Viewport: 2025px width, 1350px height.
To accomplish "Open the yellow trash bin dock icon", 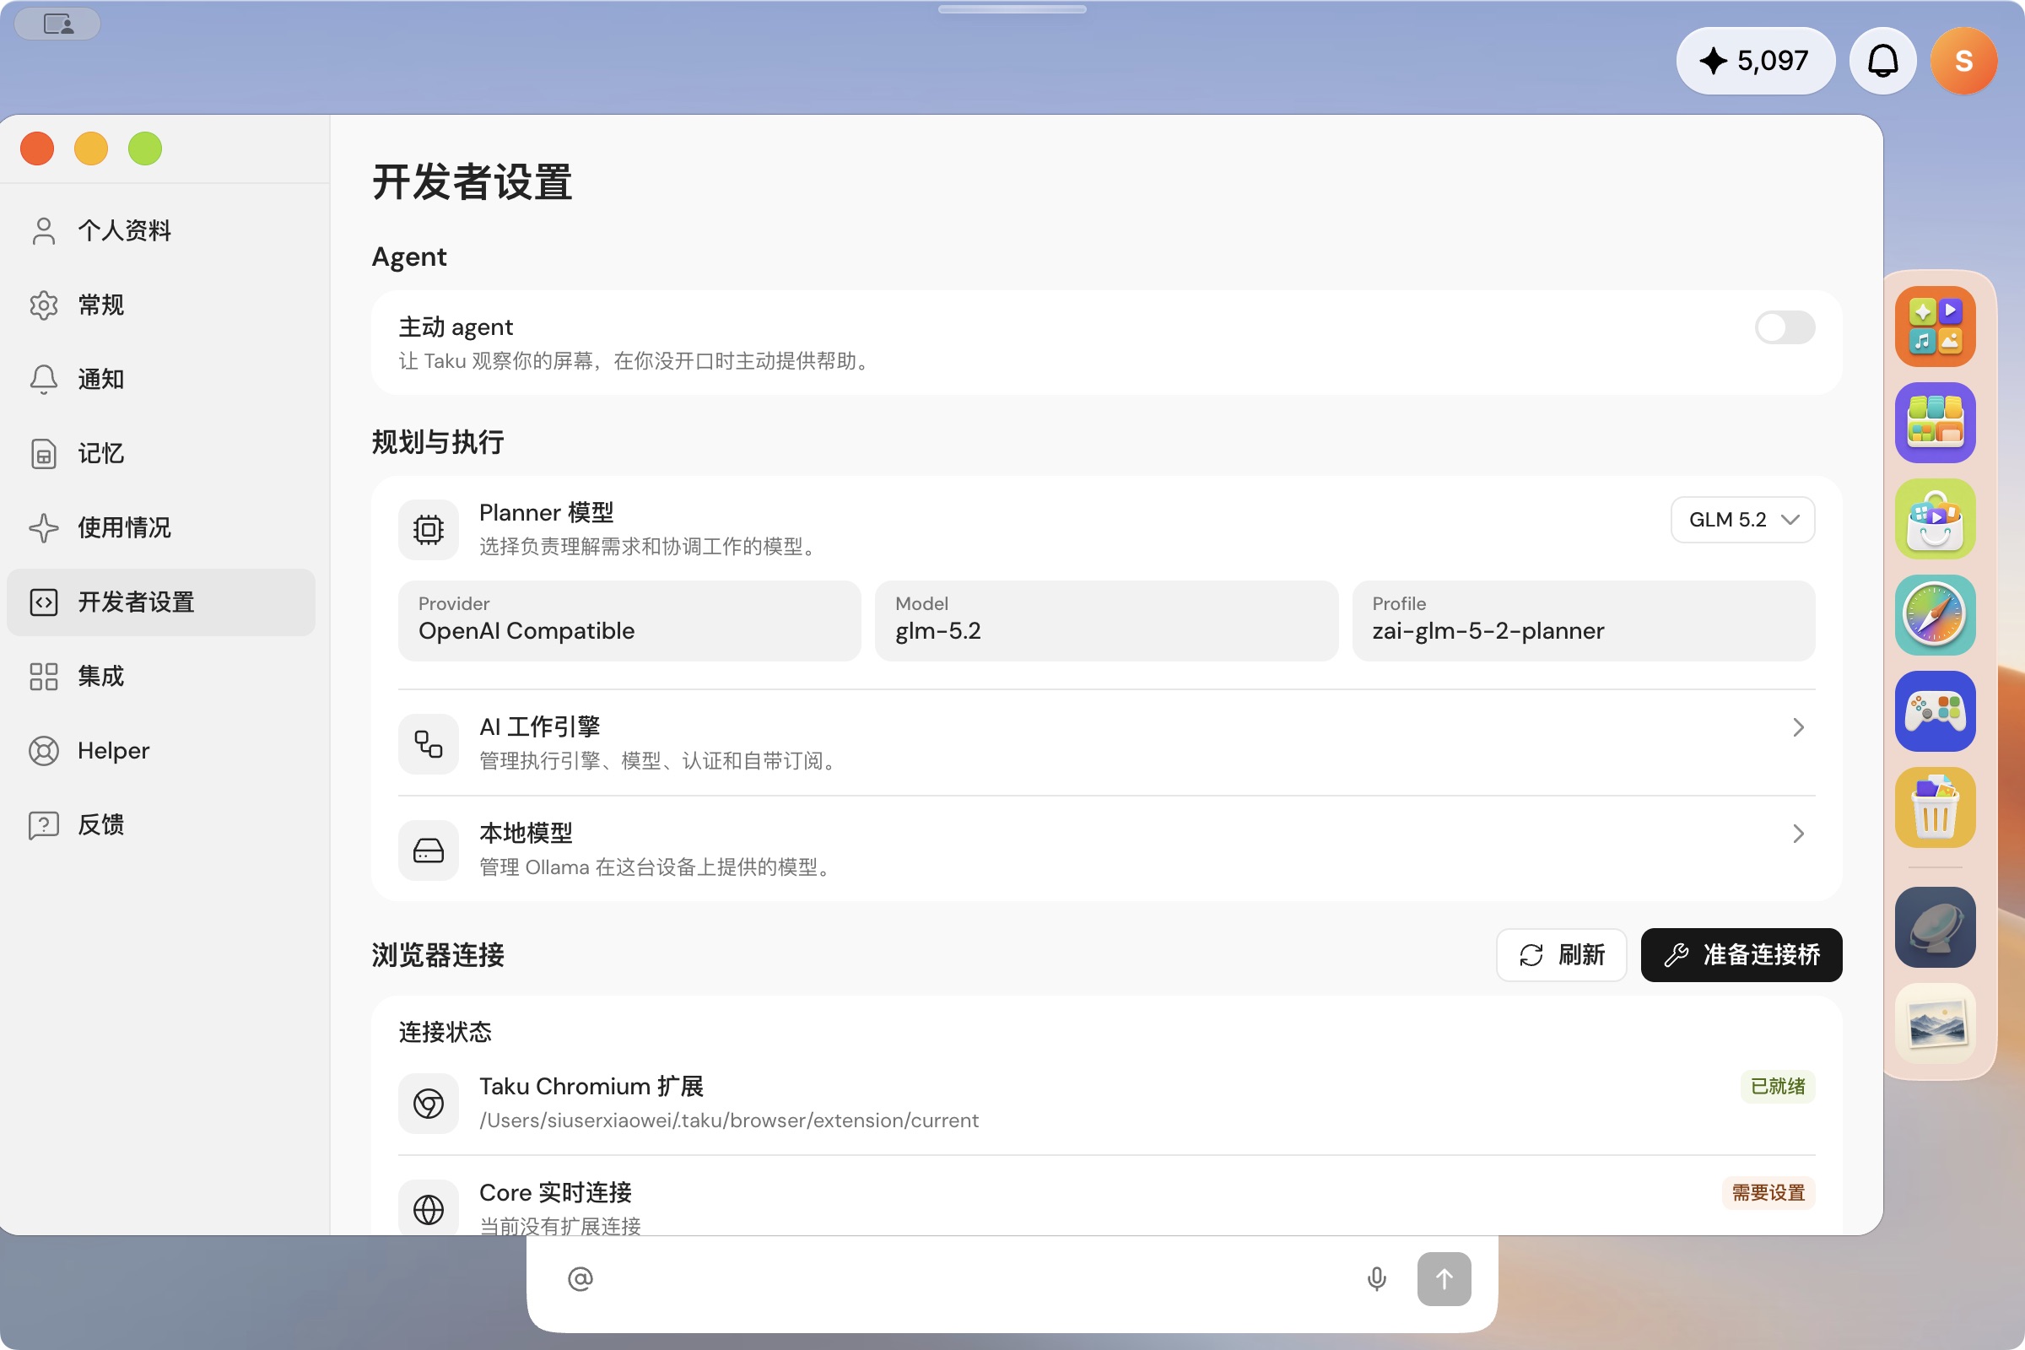I will pyautogui.click(x=1935, y=807).
